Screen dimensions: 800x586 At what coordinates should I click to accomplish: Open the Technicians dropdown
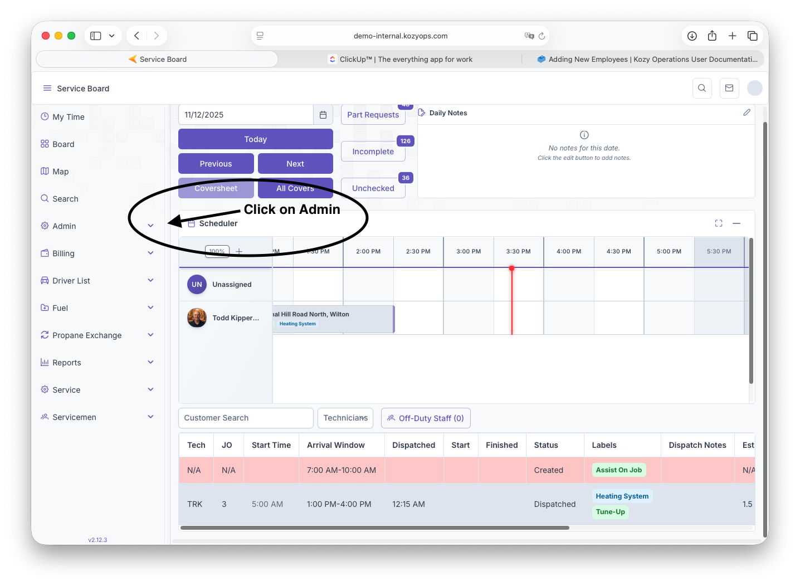[x=345, y=418]
